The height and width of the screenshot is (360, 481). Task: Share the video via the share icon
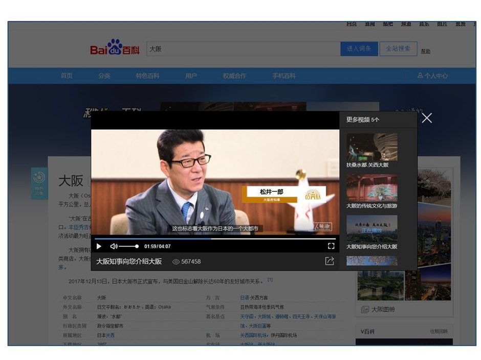tap(330, 260)
